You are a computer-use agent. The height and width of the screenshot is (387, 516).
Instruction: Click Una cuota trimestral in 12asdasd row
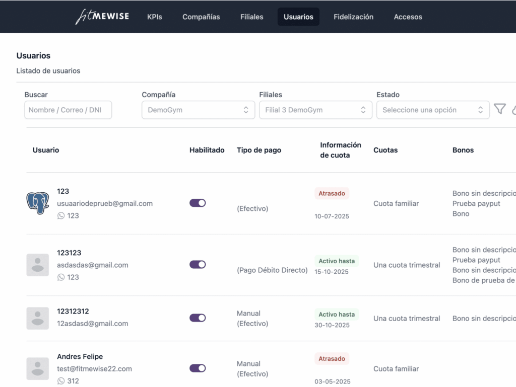407,319
